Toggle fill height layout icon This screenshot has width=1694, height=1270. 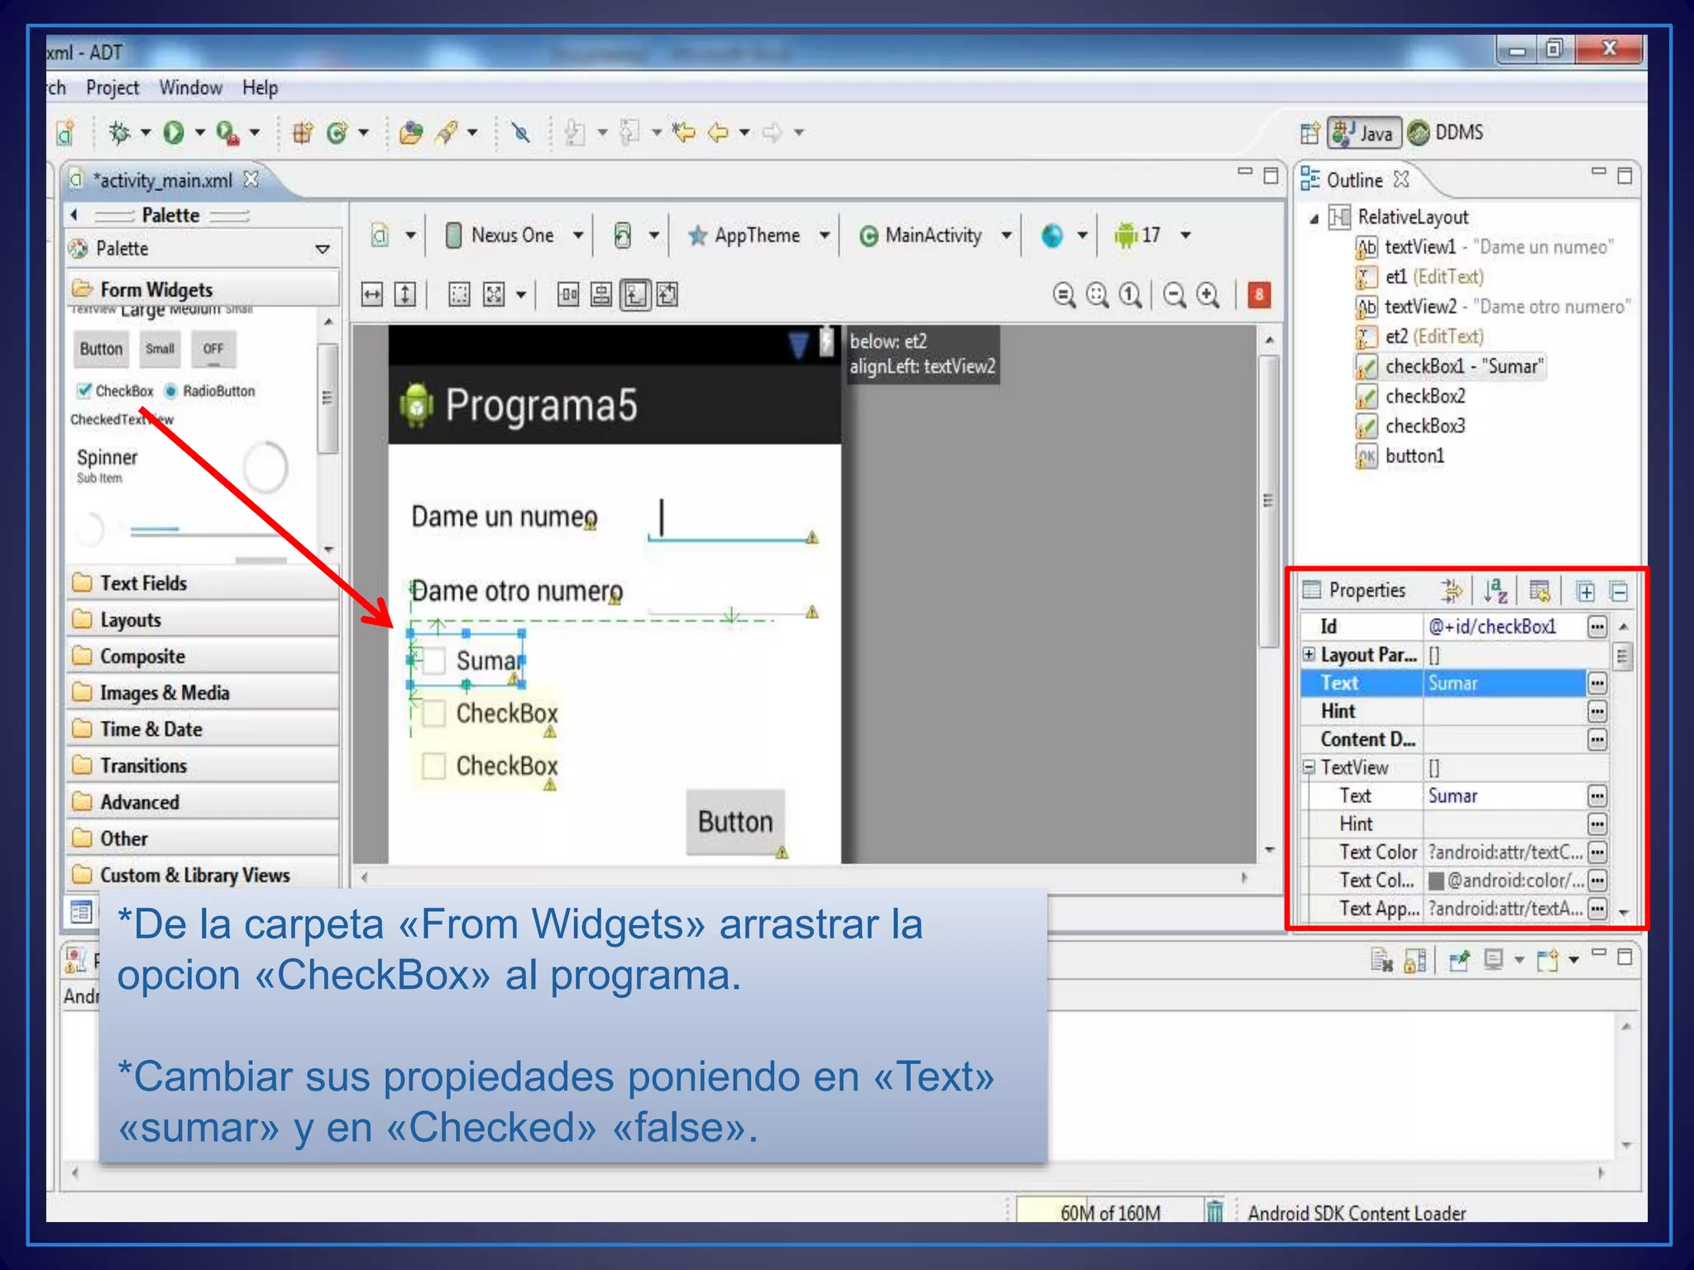tap(405, 294)
